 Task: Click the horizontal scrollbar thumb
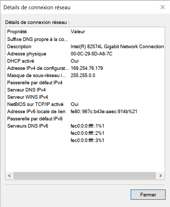pyautogui.click(x=85, y=176)
